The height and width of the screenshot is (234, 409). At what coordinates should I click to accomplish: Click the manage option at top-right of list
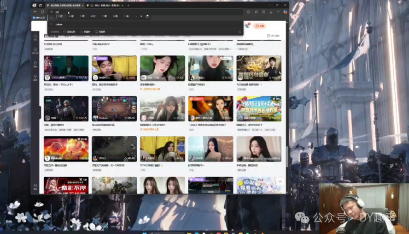click(x=273, y=36)
